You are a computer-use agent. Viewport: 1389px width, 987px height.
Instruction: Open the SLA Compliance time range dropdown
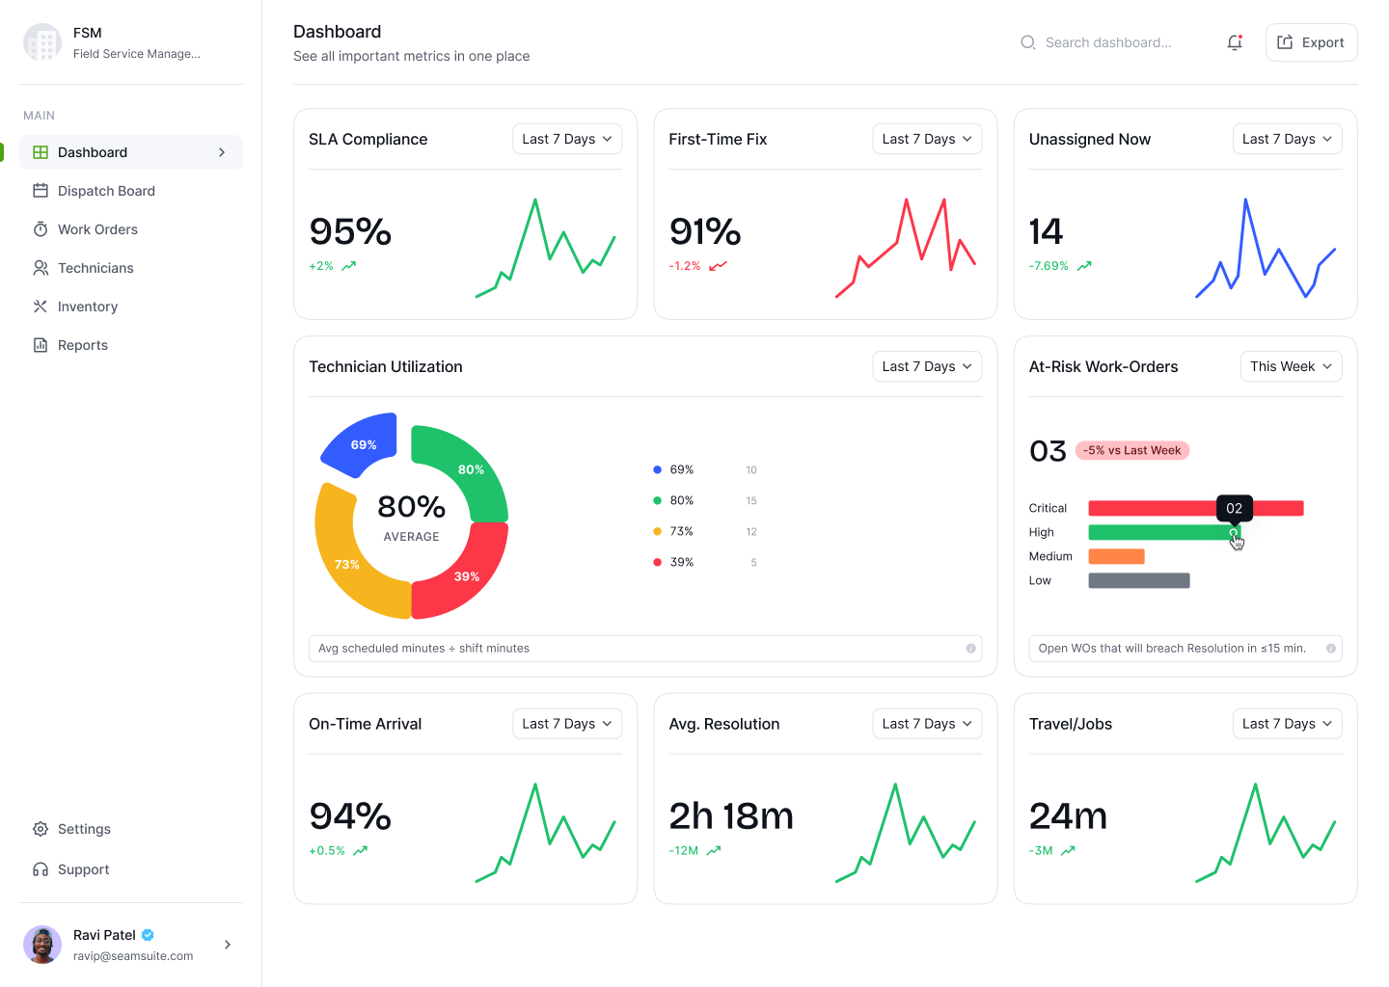pyautogui.click(x=567, y=139)
